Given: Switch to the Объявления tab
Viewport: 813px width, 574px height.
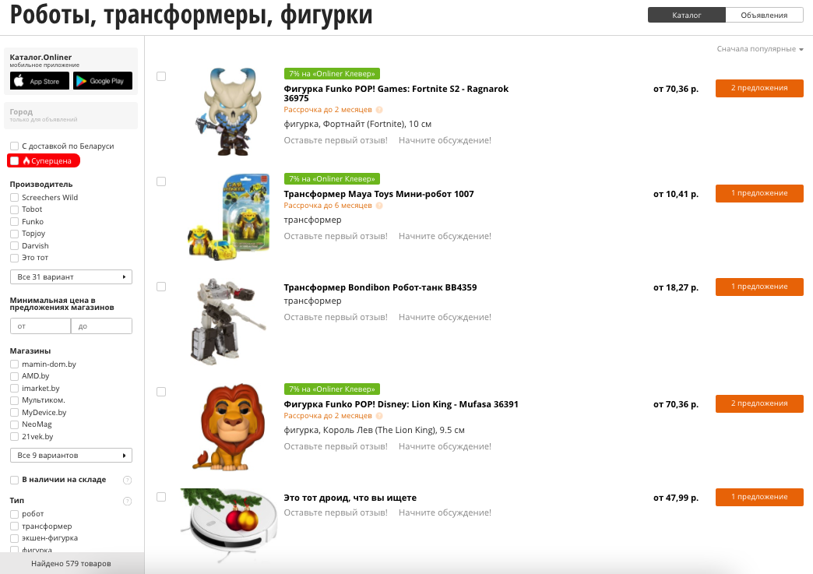Looking at the screenshot, I should click(x=764, y=15).
